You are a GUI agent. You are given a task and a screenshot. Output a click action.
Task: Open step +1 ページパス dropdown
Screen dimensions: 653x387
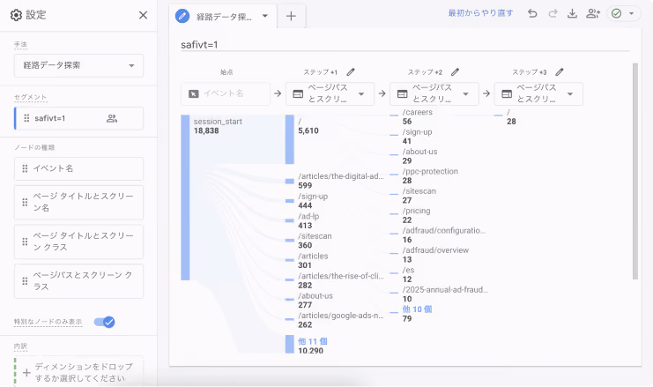pos(330,93)
